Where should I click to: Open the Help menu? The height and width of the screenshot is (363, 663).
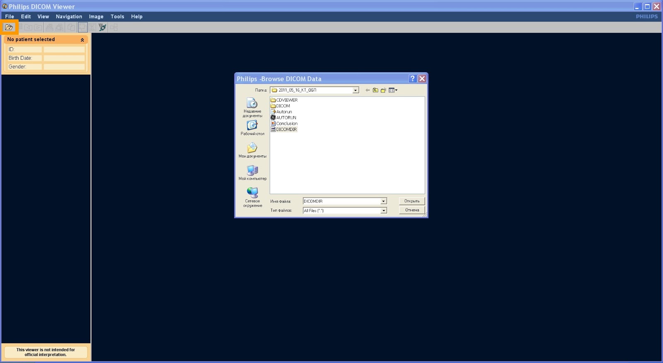tap(137, 17)
